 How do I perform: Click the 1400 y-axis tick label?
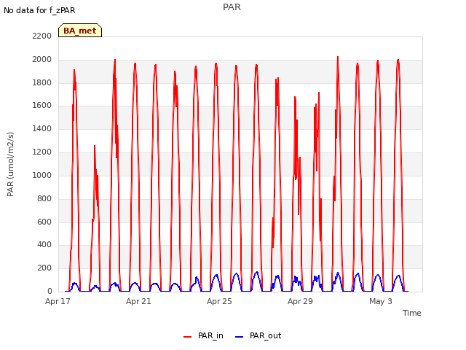pyautogui.click(x=42, y=129)
